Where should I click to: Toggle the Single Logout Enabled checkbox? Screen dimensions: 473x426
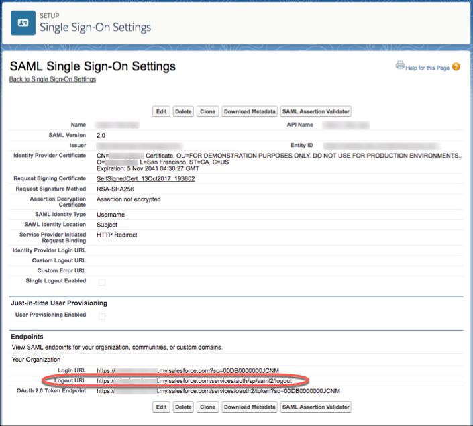[102, 282]
